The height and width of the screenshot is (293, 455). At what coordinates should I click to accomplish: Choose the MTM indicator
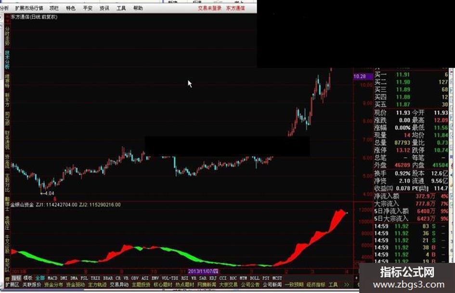tap(243, 278)
